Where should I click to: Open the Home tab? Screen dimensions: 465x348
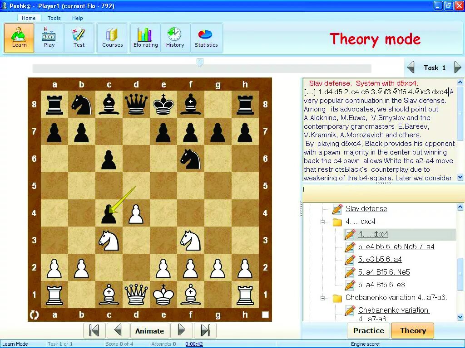point(29,18)
